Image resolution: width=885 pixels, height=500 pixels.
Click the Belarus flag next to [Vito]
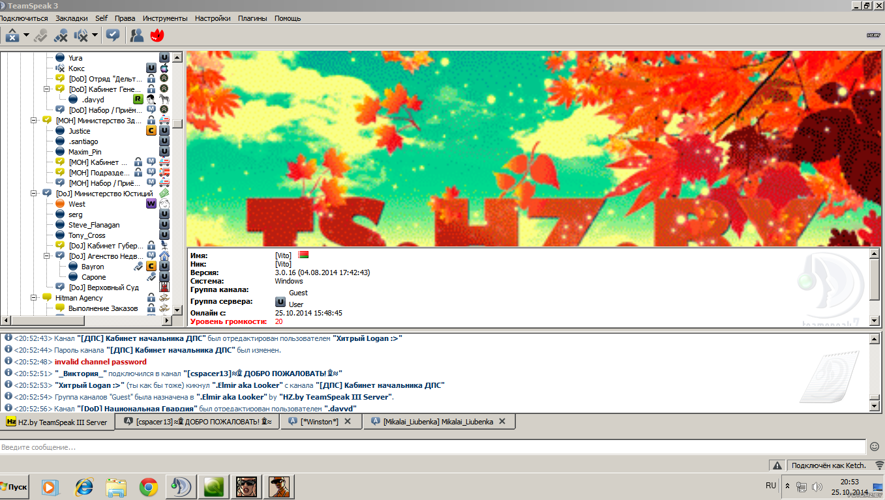tap(303, 255)
